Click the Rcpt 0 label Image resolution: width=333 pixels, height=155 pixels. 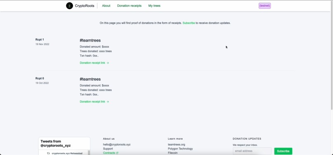[x=40, y=78]
